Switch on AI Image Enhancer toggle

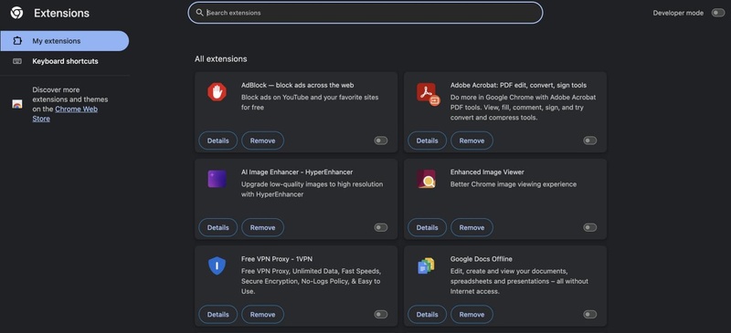381,227
